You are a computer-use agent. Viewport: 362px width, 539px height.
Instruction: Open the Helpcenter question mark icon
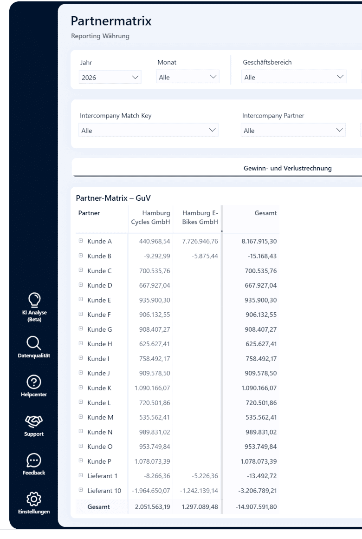34,382
